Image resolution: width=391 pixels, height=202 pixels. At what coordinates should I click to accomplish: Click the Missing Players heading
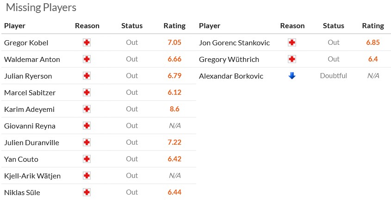coord(41,8)
